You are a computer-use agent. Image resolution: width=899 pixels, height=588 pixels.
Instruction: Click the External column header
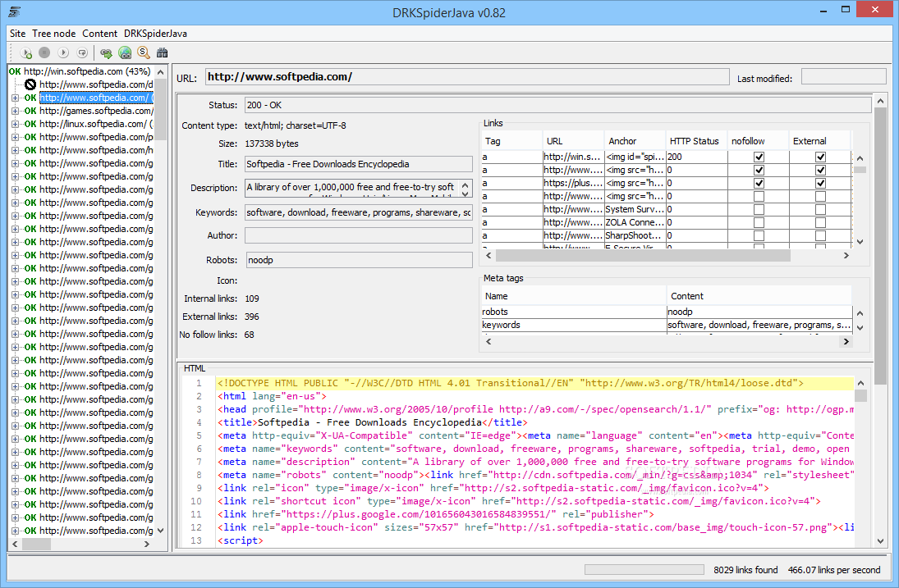[x=820, y=141]
